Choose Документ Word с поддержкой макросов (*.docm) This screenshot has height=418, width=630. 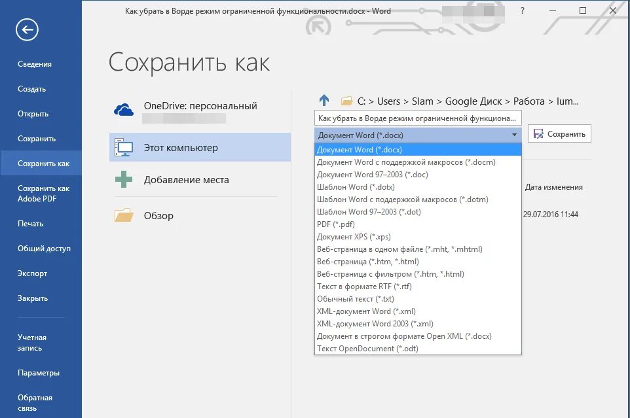418,162
